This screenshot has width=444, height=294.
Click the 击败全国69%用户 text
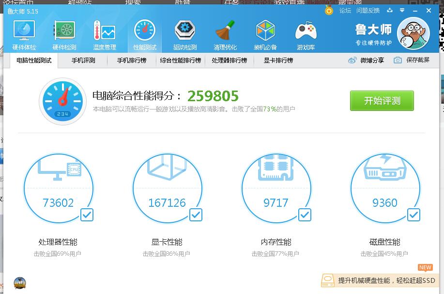(58, 254)
